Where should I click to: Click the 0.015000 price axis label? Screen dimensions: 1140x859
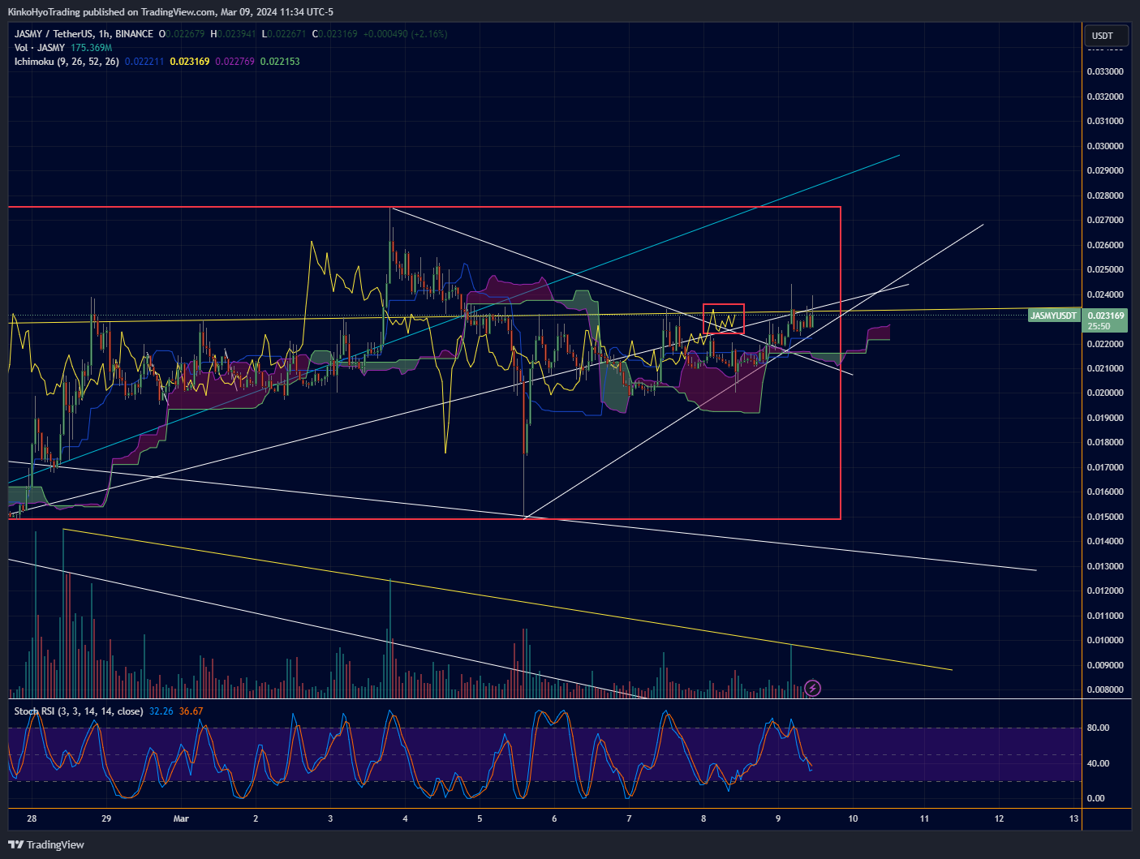click(x=1105, y=517)
